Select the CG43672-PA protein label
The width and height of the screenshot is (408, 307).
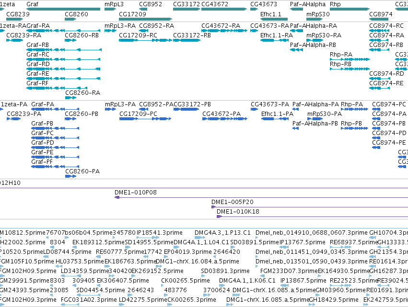221,114
